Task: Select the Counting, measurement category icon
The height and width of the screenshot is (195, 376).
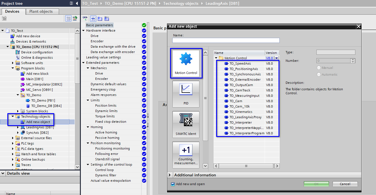Action: pos(186,154)
